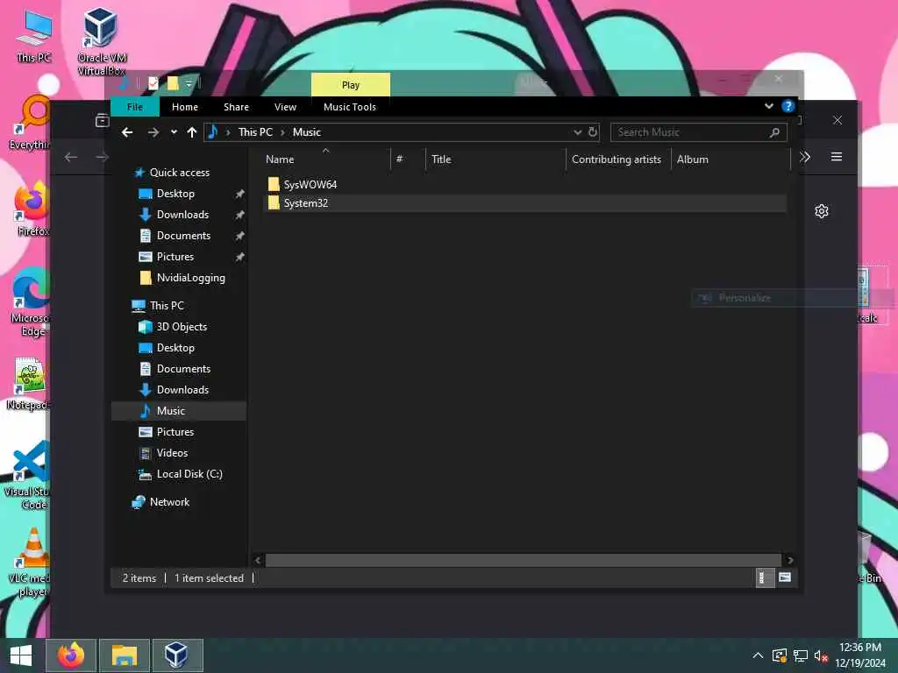The height and width of the screenshot is (673, 898).
Task: Click the new folder icon in title bar
Action: coord(173,83)
